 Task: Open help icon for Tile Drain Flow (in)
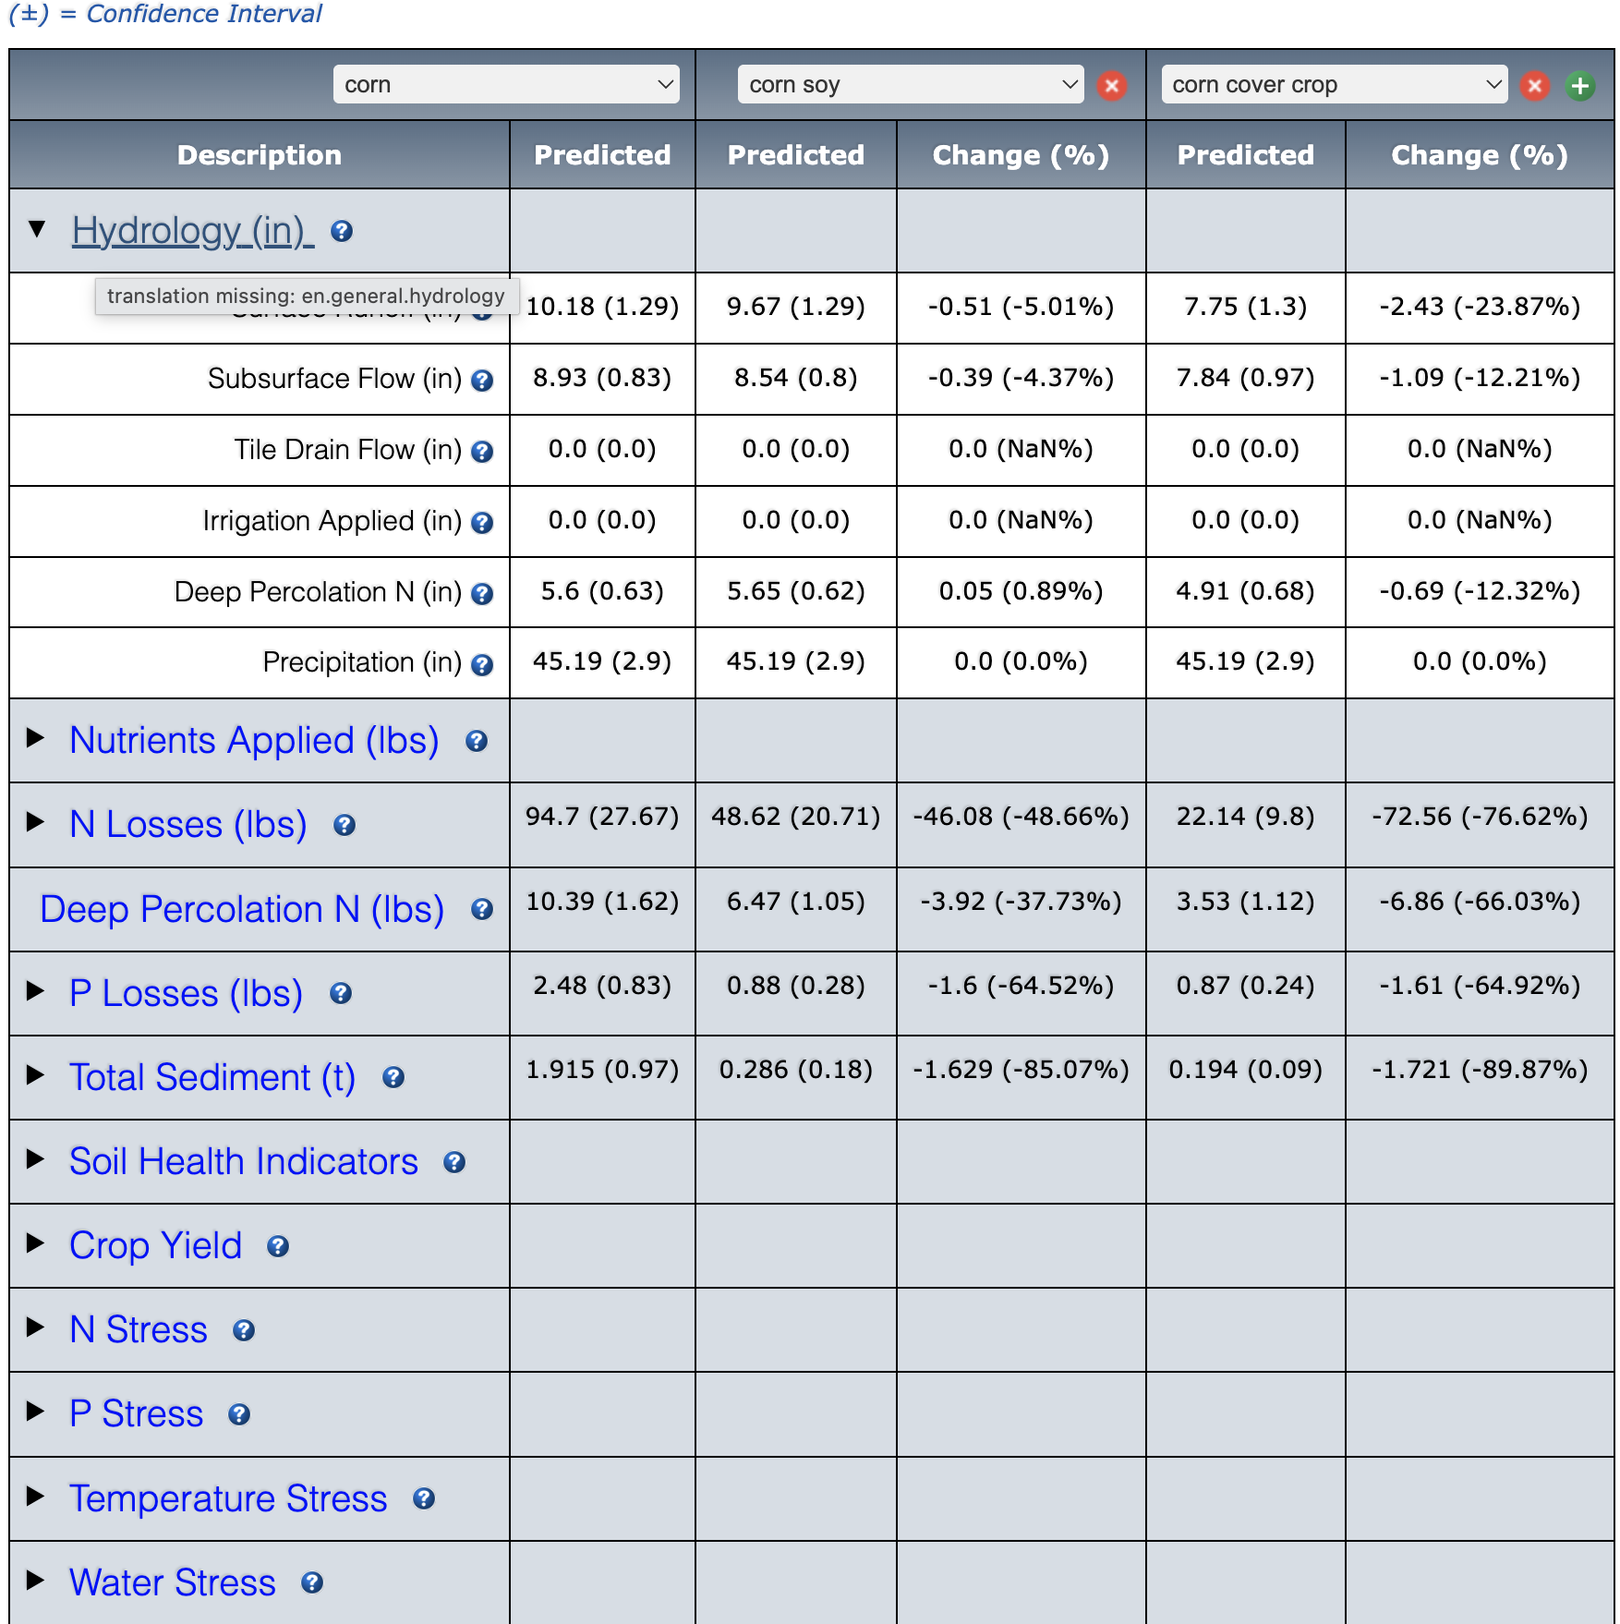(482, 451)
